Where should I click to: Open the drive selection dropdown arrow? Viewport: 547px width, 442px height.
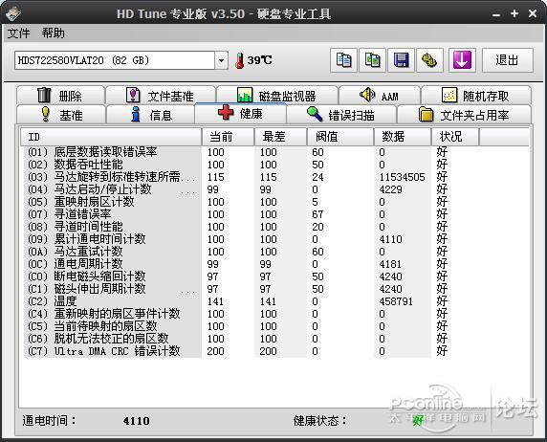(221, 60)
